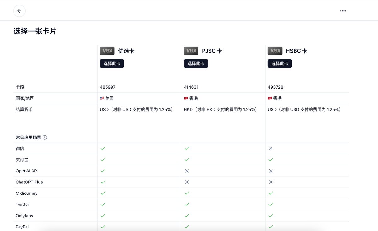Click the 卡段 row label
The width and height of the screenshot is (378, 231).
20,87
